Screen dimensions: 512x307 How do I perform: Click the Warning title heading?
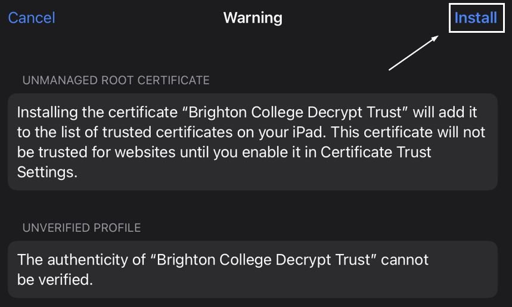(x=253, y=18)
